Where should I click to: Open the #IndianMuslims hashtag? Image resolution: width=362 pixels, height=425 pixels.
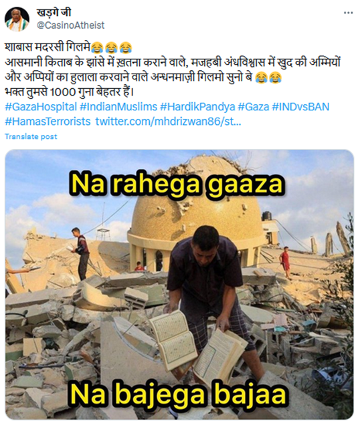point(118,107)
